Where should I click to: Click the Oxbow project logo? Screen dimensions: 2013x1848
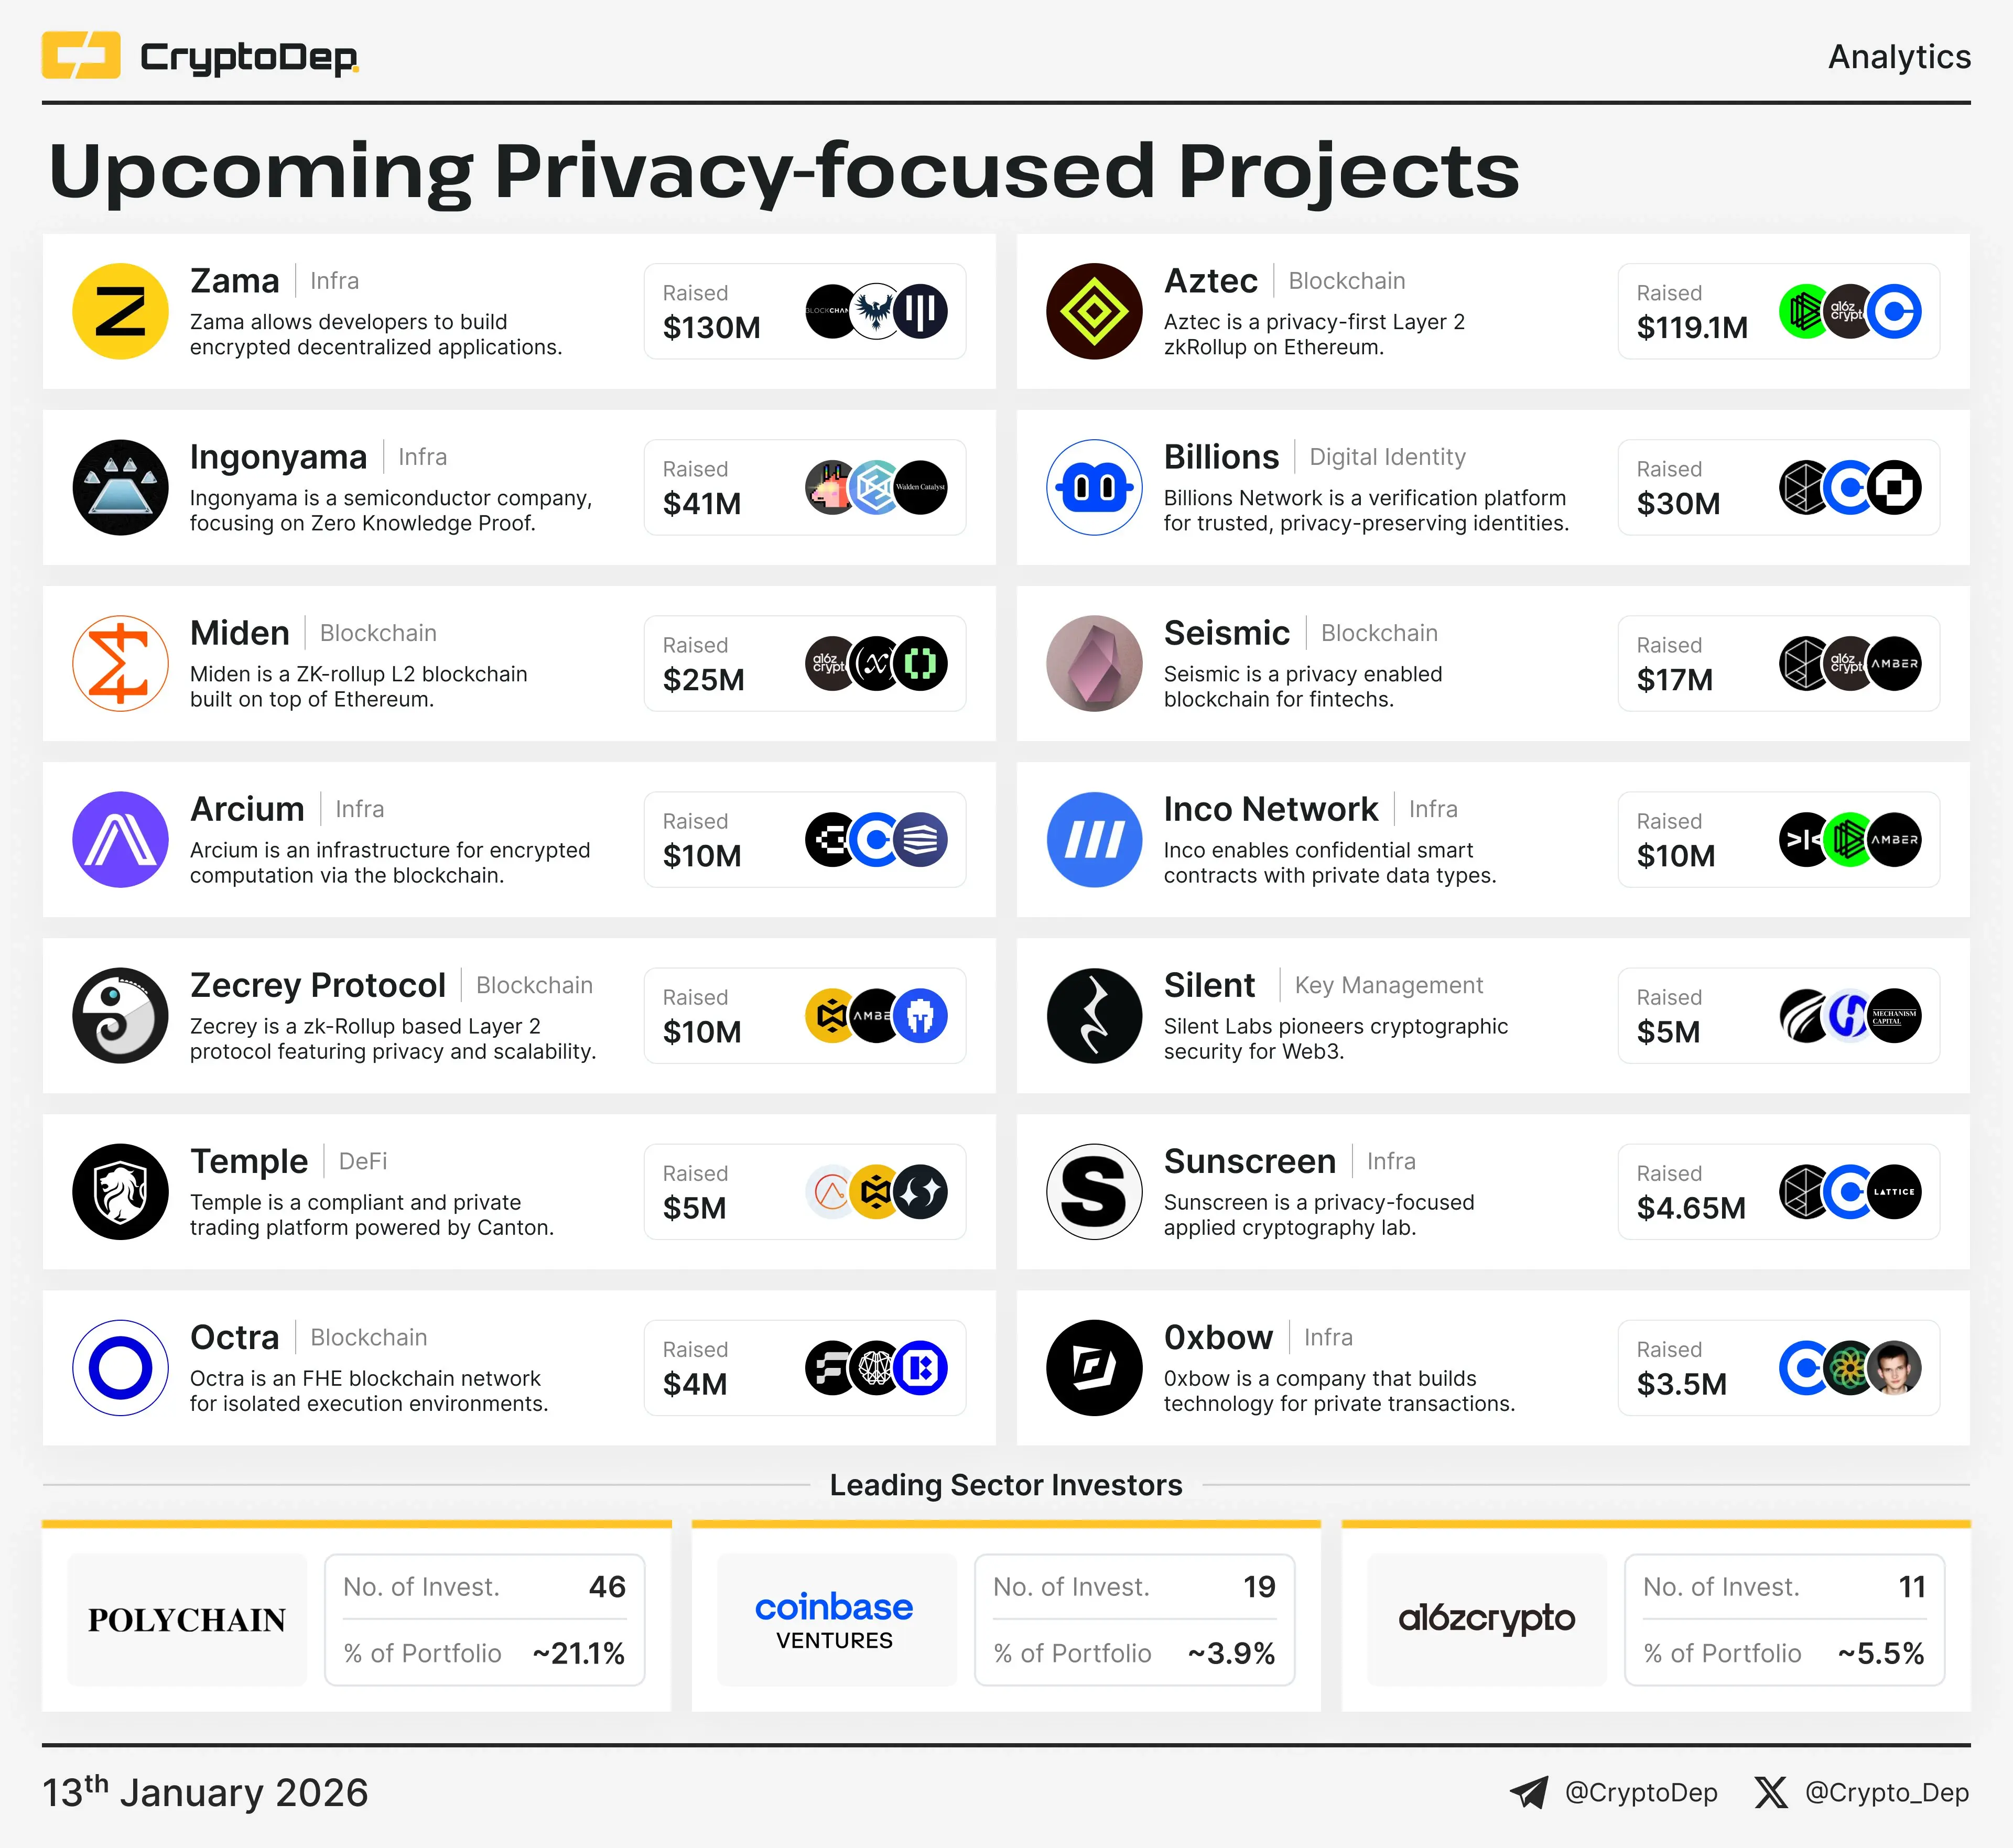point(1094,1367)
